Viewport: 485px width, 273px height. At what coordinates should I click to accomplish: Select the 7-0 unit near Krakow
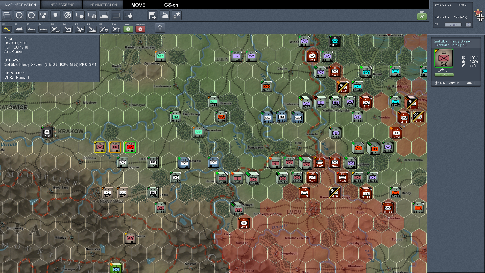(x=47, y=132)
